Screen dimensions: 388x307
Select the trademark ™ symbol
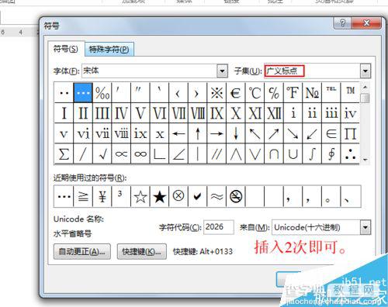351,92
